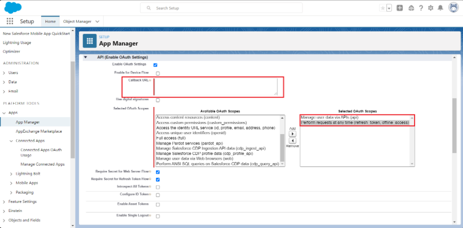Uncheck Enable OAuth Settings checkbox
Image resolution: width=463 pixels, height=228 pixels.
tap(155, 65)
